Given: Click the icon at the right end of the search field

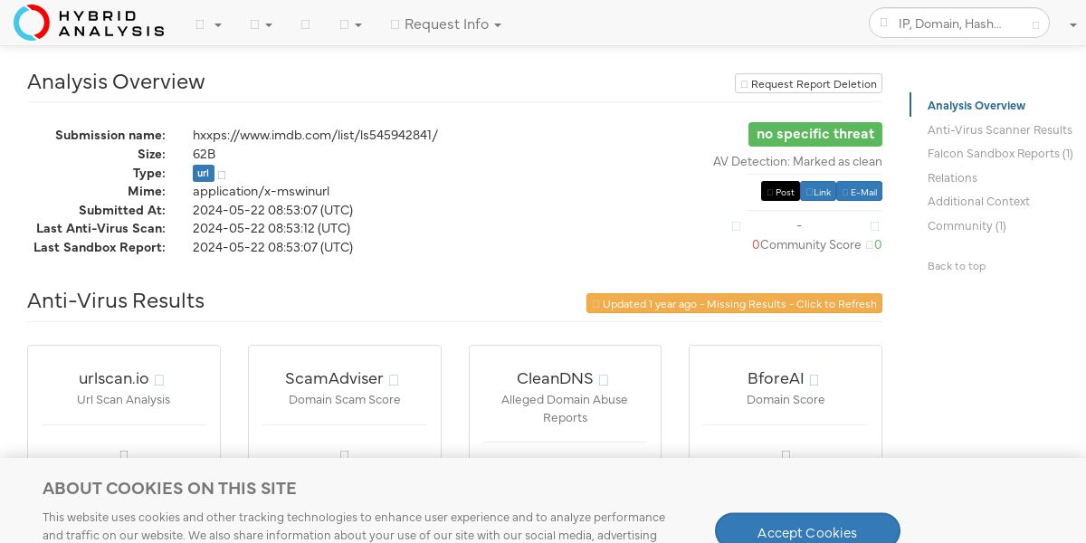Looking at the screenshot, I should (x=1036, y=24).
